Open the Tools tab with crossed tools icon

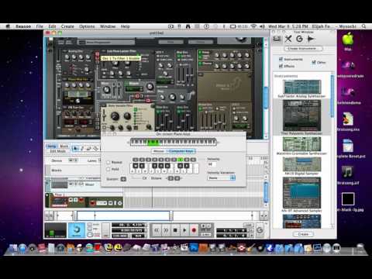click(288, 39)
